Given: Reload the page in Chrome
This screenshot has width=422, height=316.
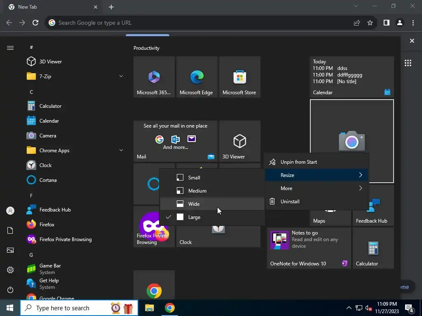Looking at the screenshot, I should coord(35,23).
